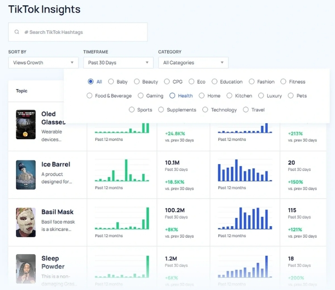Image resolution: width=335 pixels, height=290 pixels.
Task: Click the Basil face mask description text
Action: pyautogui.click(x=58, y=226)
